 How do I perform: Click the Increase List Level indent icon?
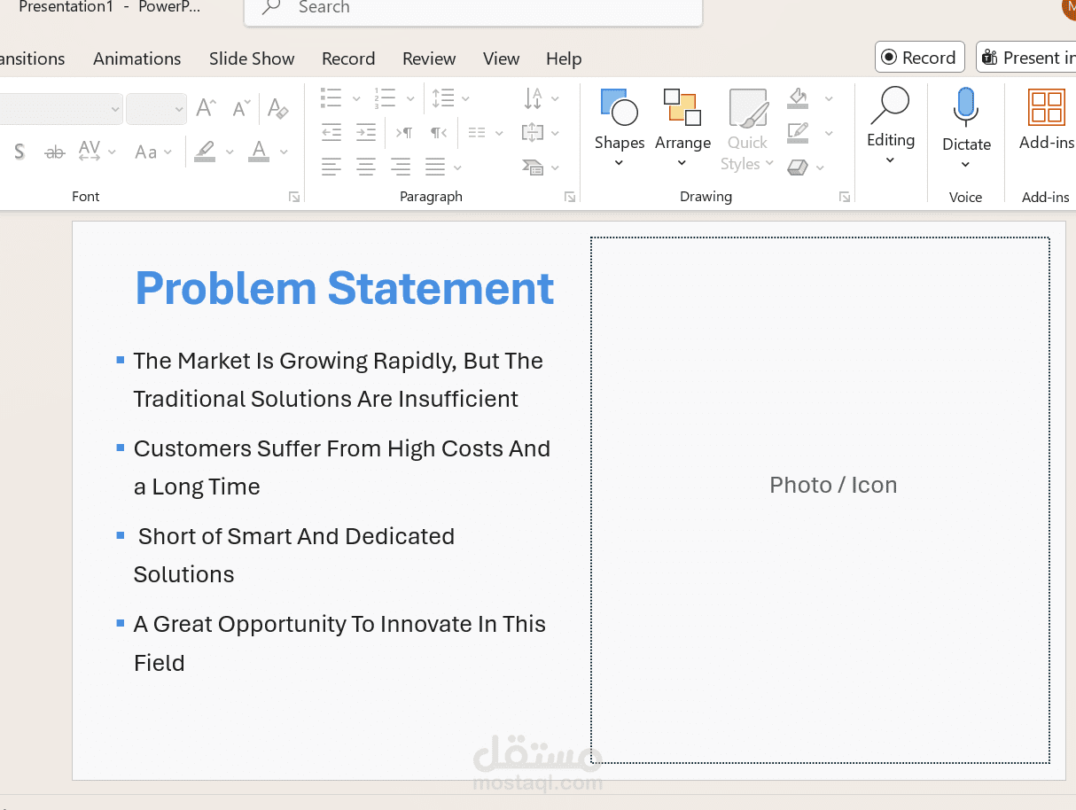pyautogui.click(x=365, y=132)
